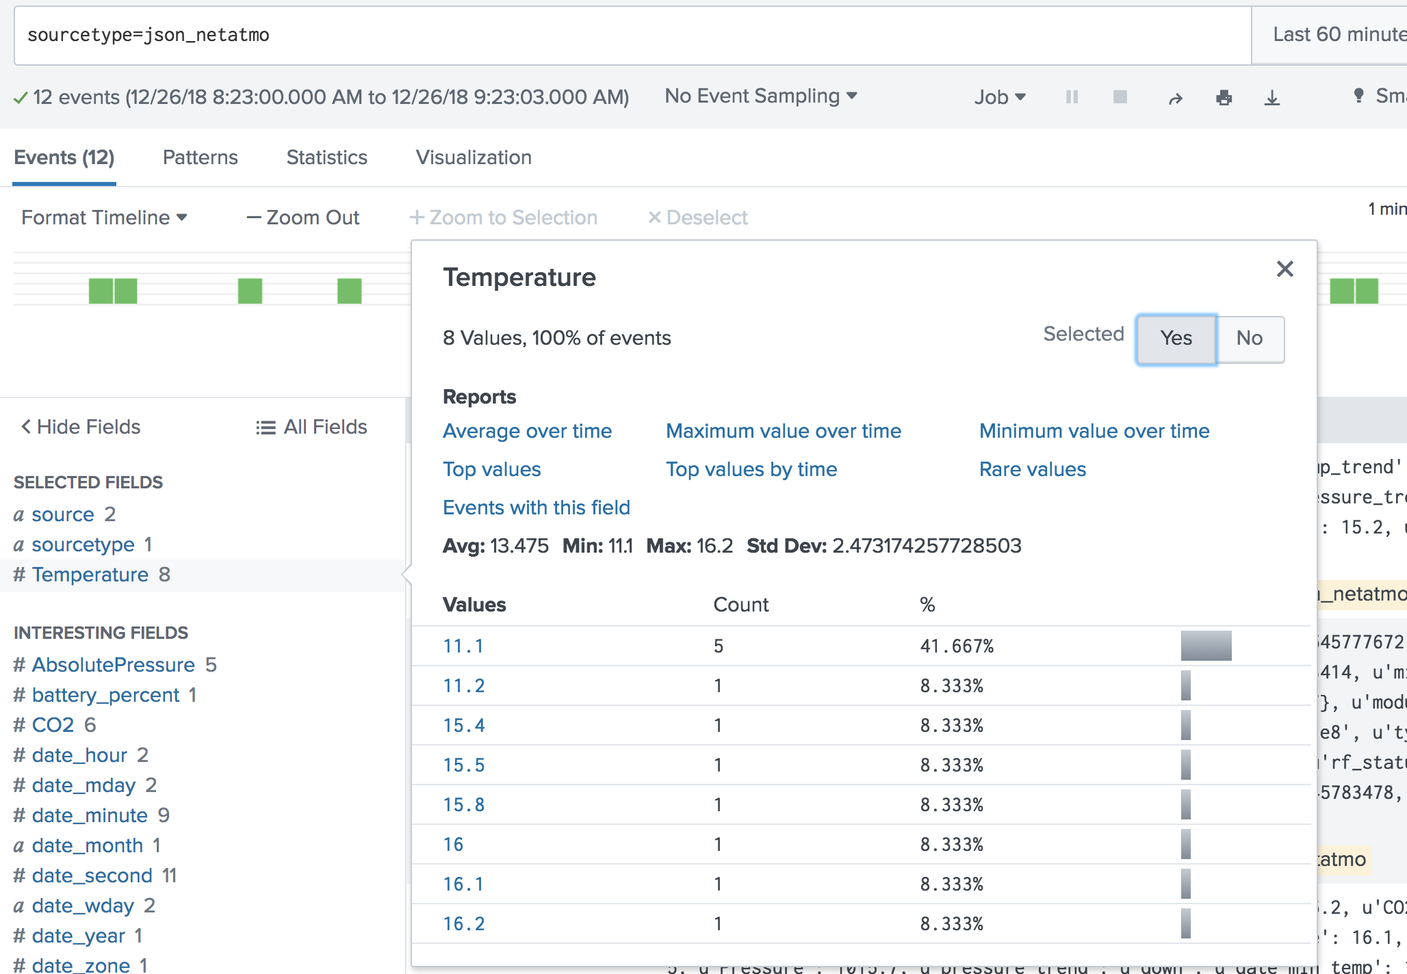1407x974 pixels.
Task: Switch to the Patterns tab
Action: point(201,158)
